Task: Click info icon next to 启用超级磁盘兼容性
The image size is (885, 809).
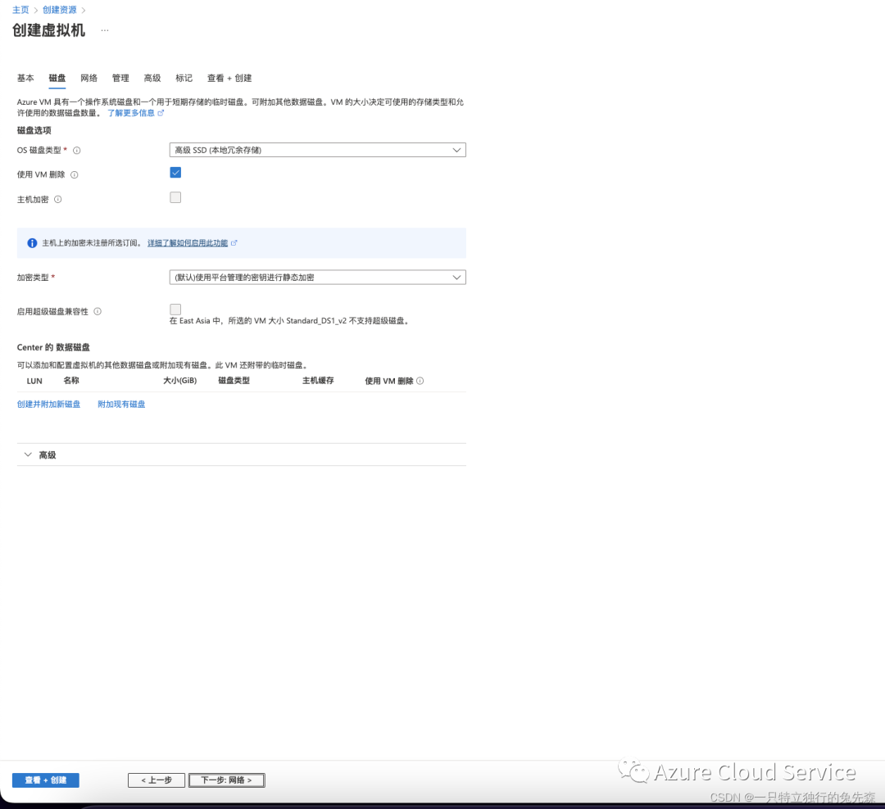Action: (x=98, y=311)
